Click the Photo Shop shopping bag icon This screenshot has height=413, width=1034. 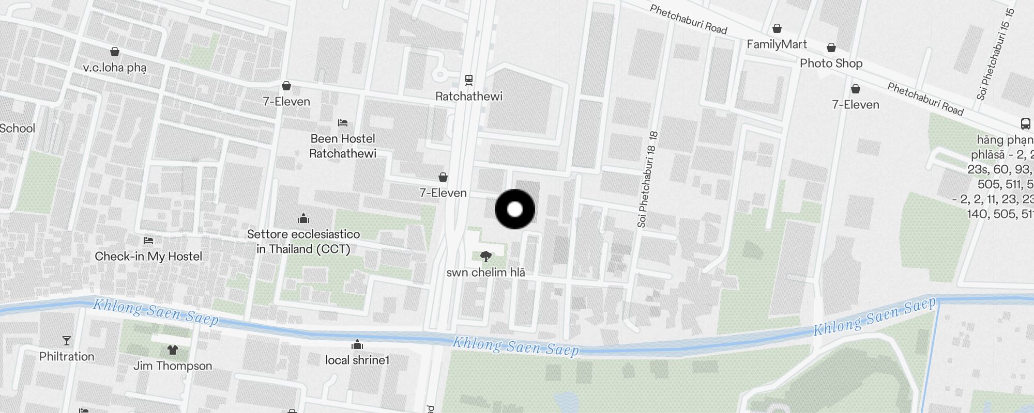(831, 47)
